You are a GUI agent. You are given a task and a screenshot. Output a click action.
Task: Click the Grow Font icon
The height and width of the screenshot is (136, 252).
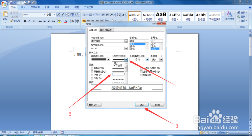(59, 15)
